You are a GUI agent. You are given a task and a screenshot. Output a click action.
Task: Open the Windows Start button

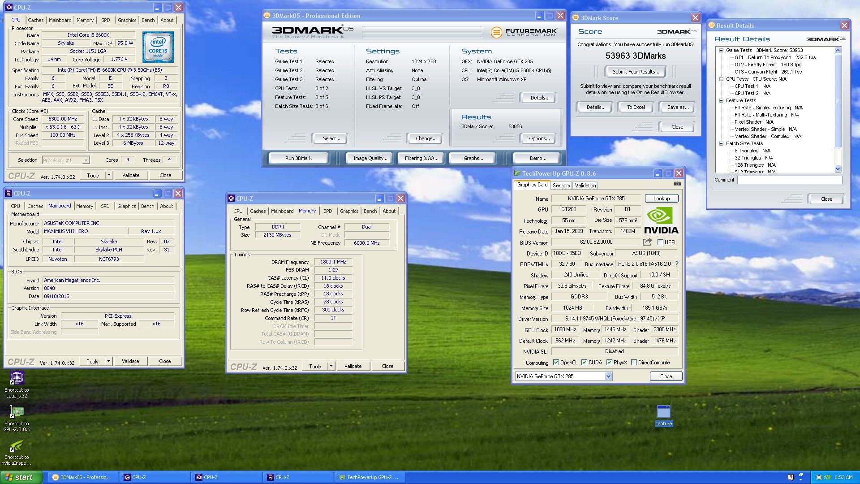coord(21,477)
